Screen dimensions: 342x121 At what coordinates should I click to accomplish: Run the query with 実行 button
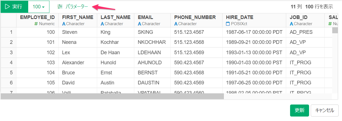click(x=14, y=7)
